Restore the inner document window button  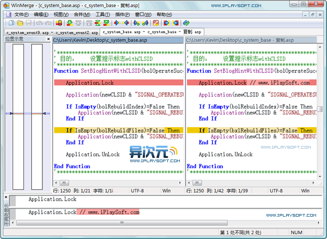click(312, 15)
